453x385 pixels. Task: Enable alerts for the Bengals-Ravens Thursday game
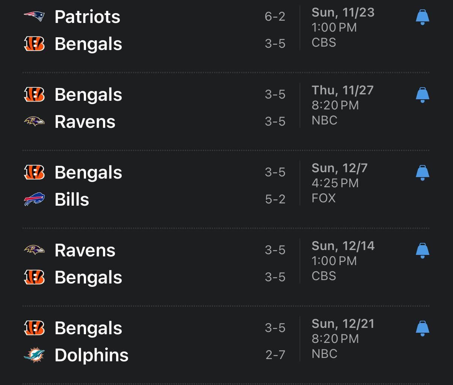(x=422, y=95)
